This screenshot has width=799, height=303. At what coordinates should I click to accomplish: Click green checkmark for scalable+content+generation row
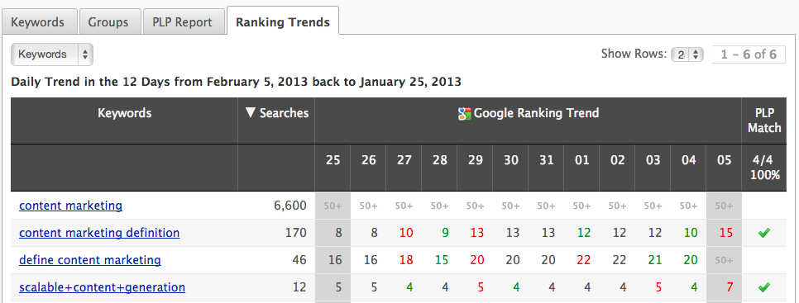[763, 288]
